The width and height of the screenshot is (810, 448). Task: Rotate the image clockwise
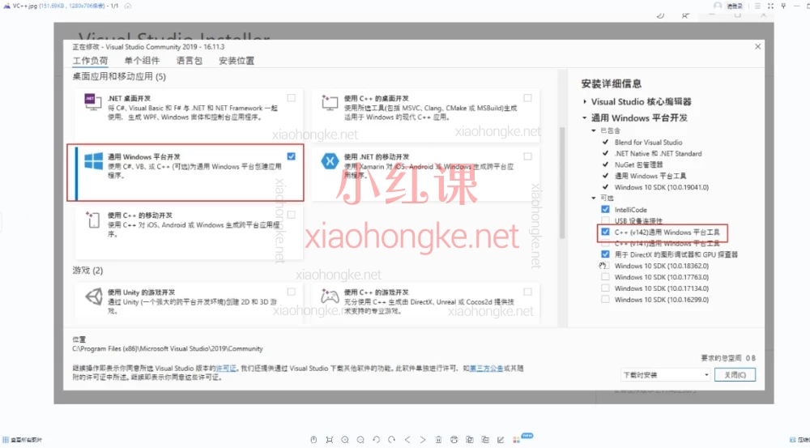point(391,440)
